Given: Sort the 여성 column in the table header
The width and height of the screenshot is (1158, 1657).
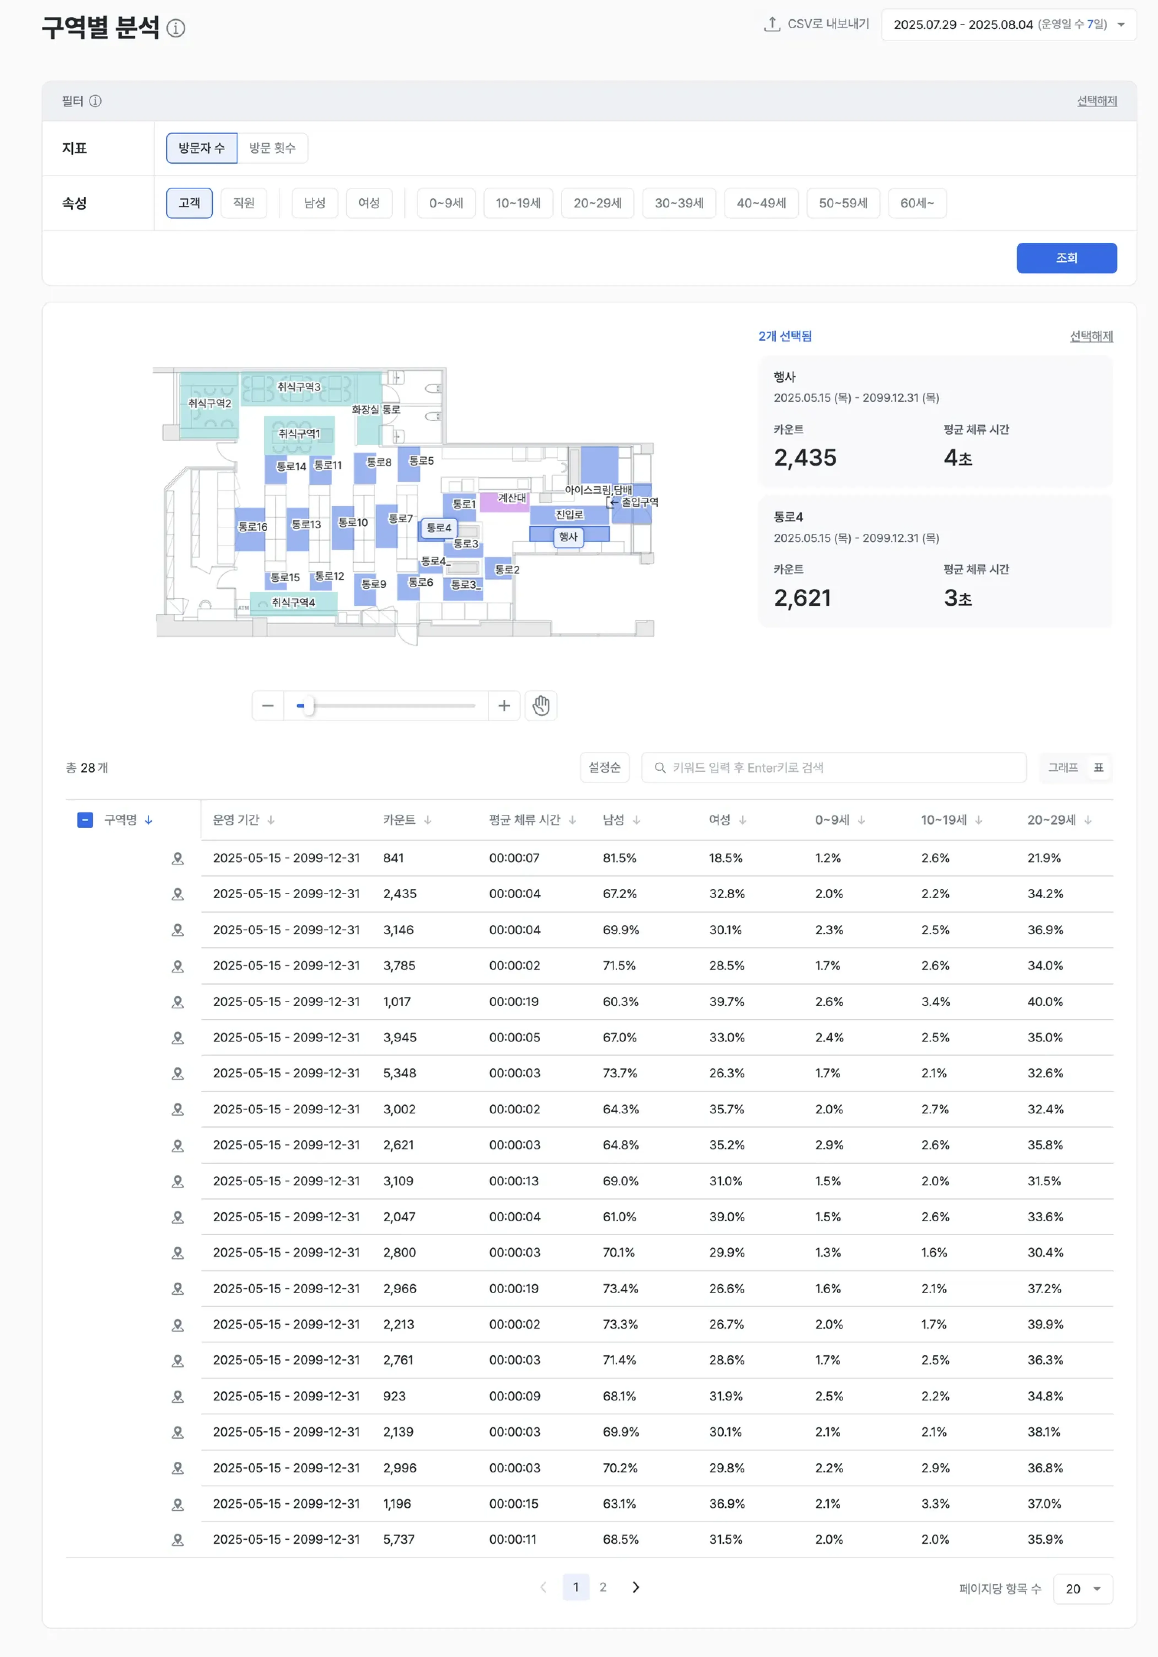Looking at the screenshot, I should 743,820.
